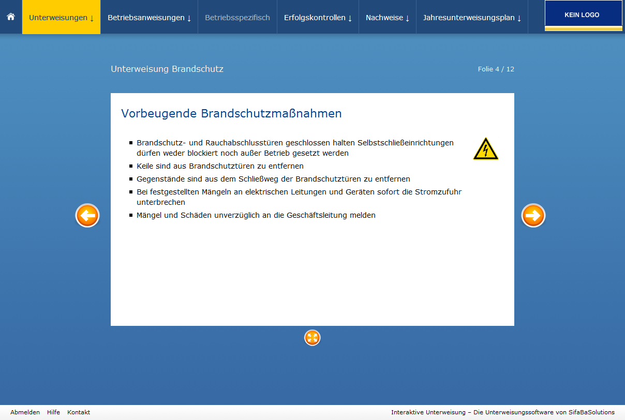Go back a slide using the left arrow

[x=87, y=216]
